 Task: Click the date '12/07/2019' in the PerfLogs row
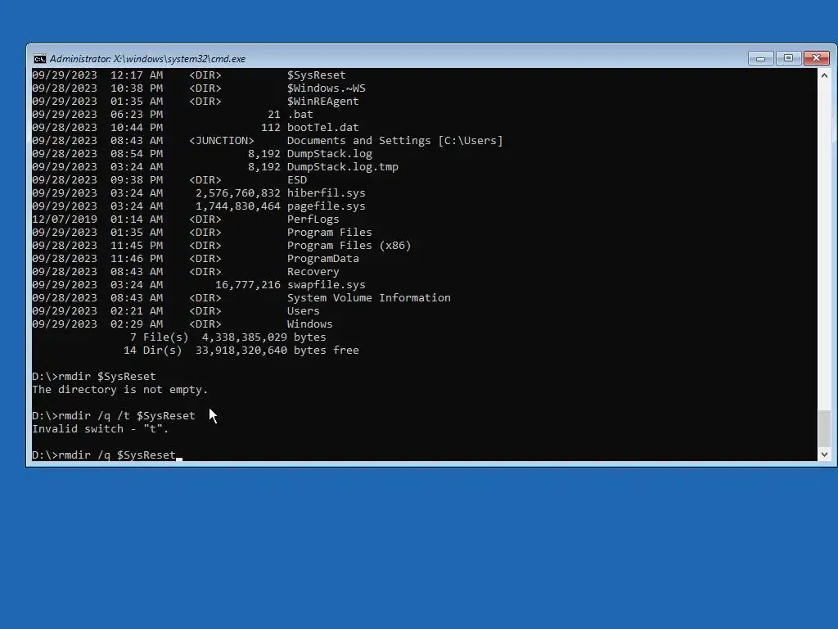(65, 219)
